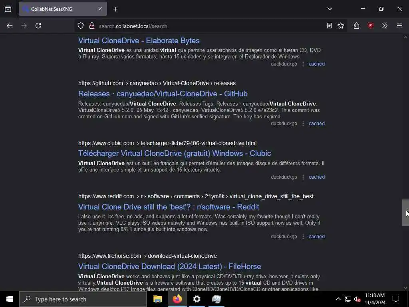Screen dimensions: 409x307
Task: Click the scrollbar up arrow
Action: 405,37
